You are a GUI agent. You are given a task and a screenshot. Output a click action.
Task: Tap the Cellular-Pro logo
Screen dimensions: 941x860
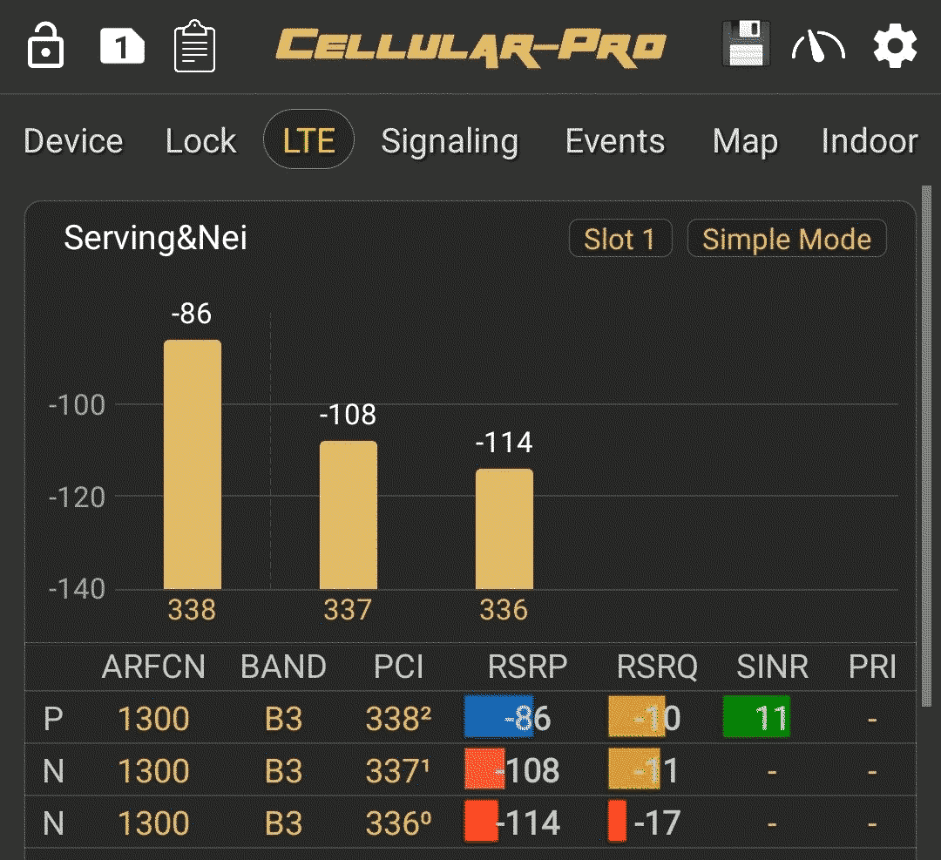471,47
